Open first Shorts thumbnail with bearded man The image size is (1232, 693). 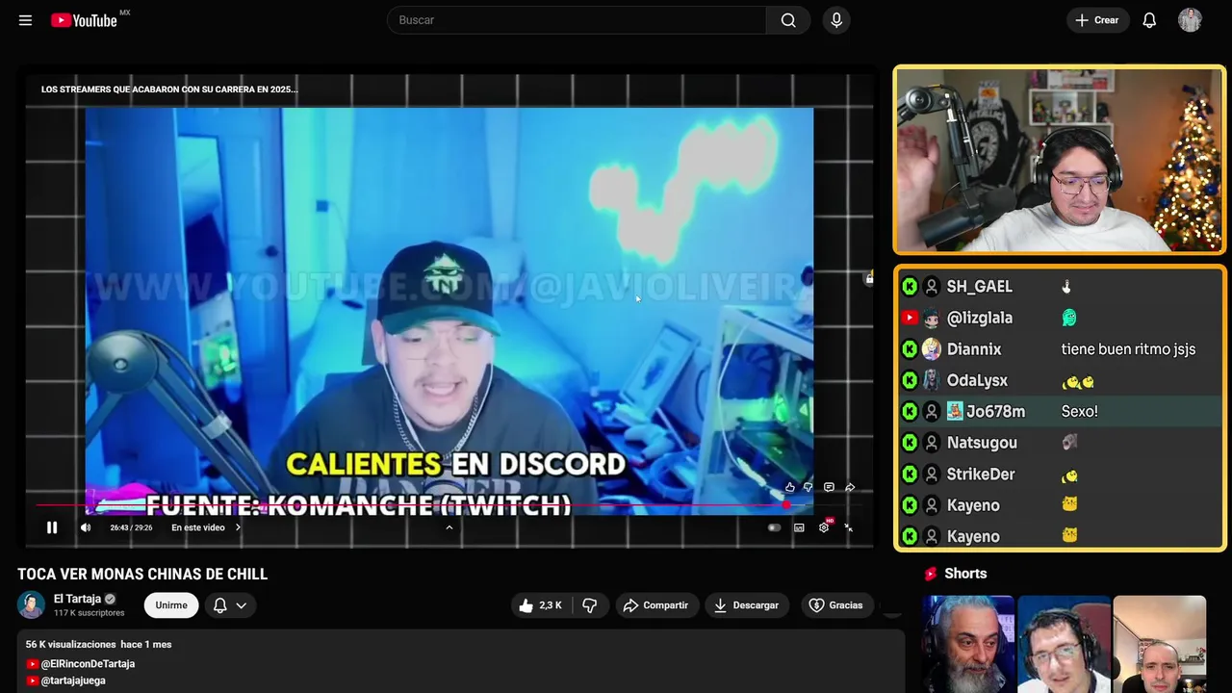pos(968,644)
